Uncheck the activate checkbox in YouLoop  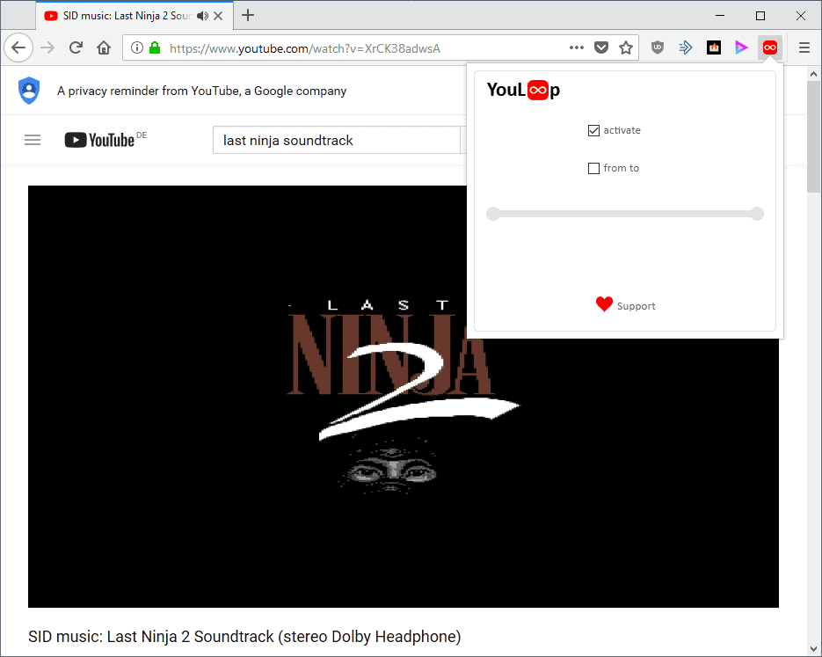[x=594, y=130]
